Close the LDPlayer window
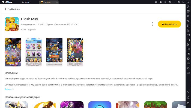Image resolution: width=191 pixels, height=108 pixels. 183,2
